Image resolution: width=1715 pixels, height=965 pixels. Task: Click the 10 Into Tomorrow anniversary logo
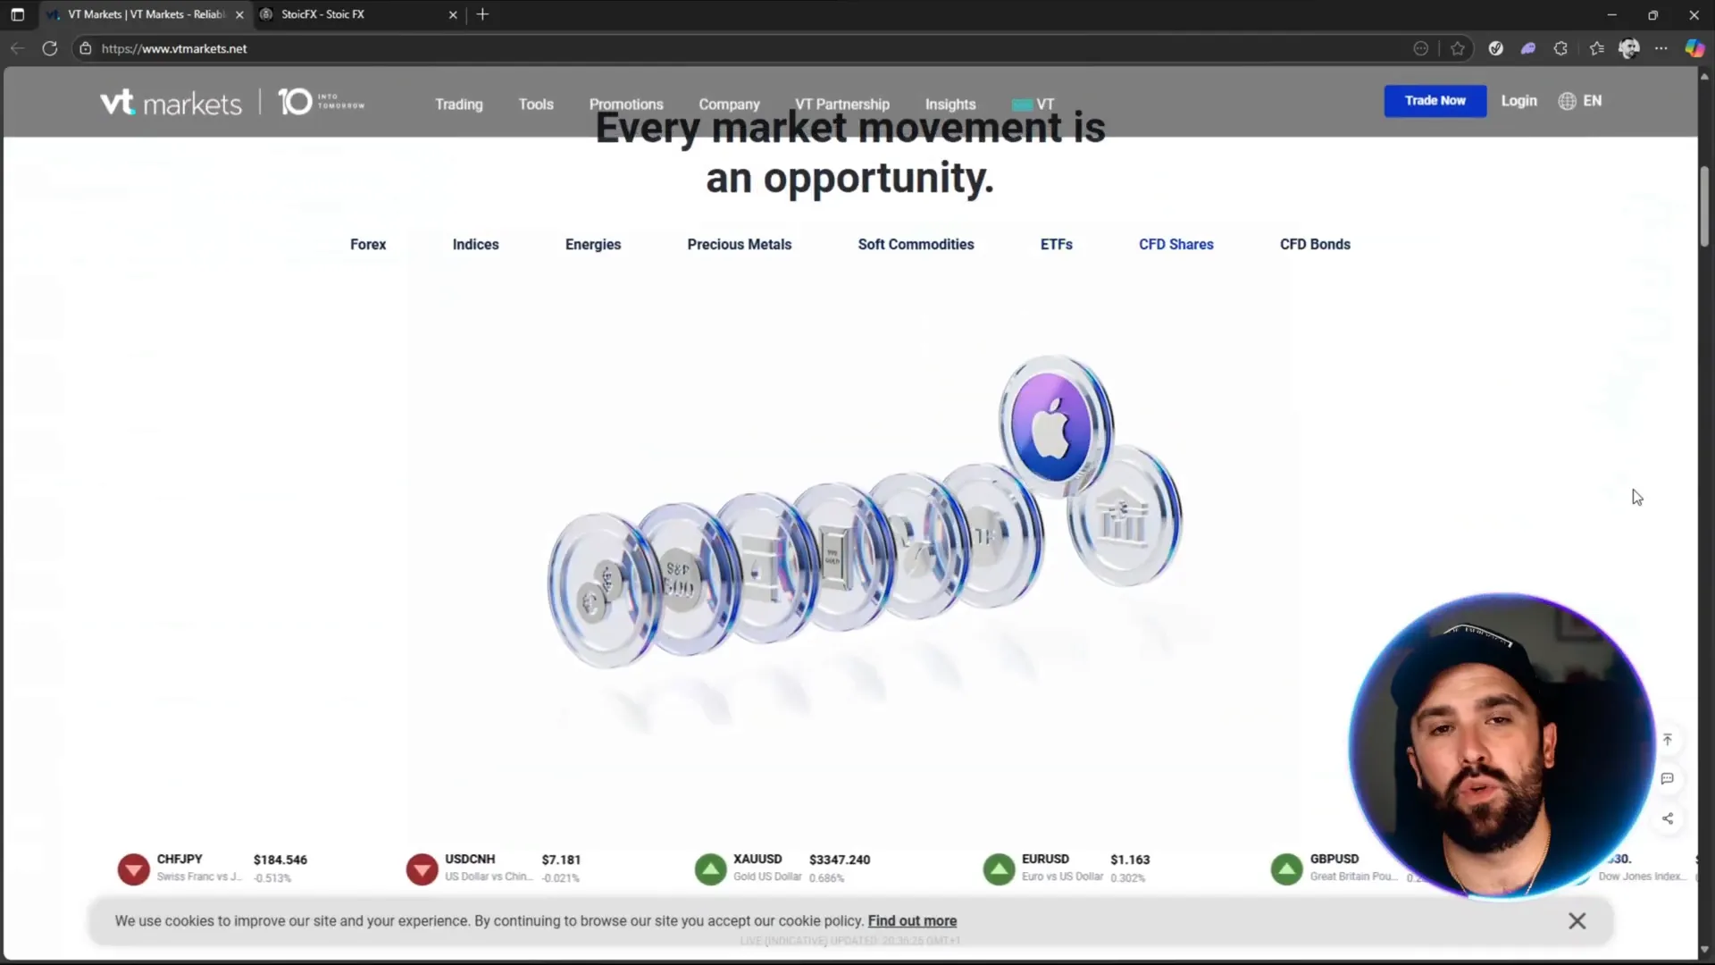322,102
